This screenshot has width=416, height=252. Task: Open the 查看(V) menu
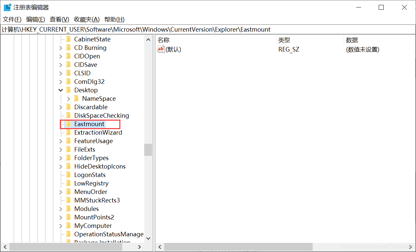(60, 20)
